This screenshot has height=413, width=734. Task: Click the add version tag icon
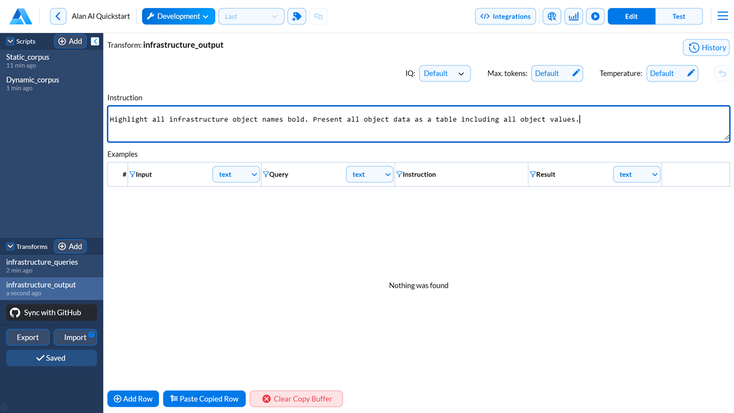pos(297,17)
